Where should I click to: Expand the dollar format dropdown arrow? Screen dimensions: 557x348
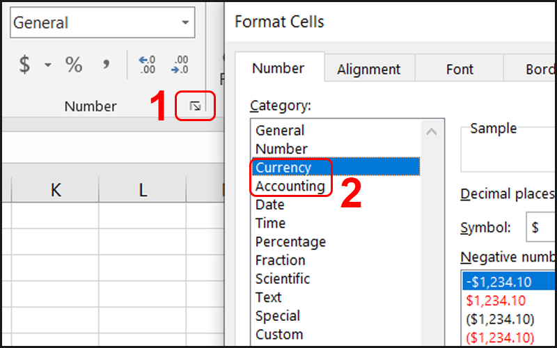(47, 65)
